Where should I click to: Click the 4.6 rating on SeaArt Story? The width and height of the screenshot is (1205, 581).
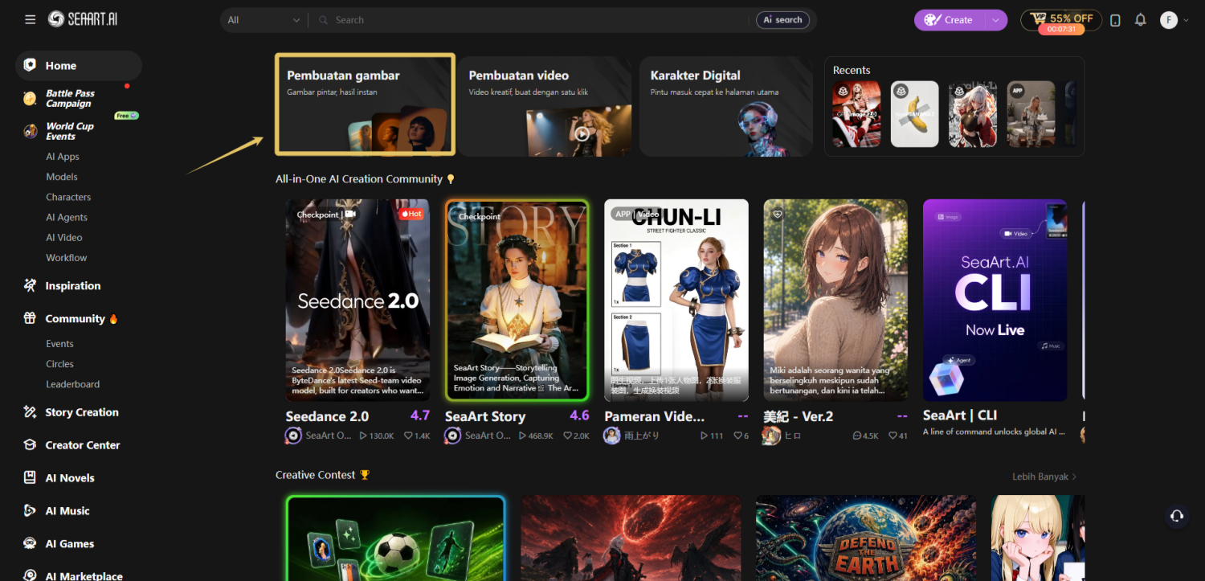[579, 415]
